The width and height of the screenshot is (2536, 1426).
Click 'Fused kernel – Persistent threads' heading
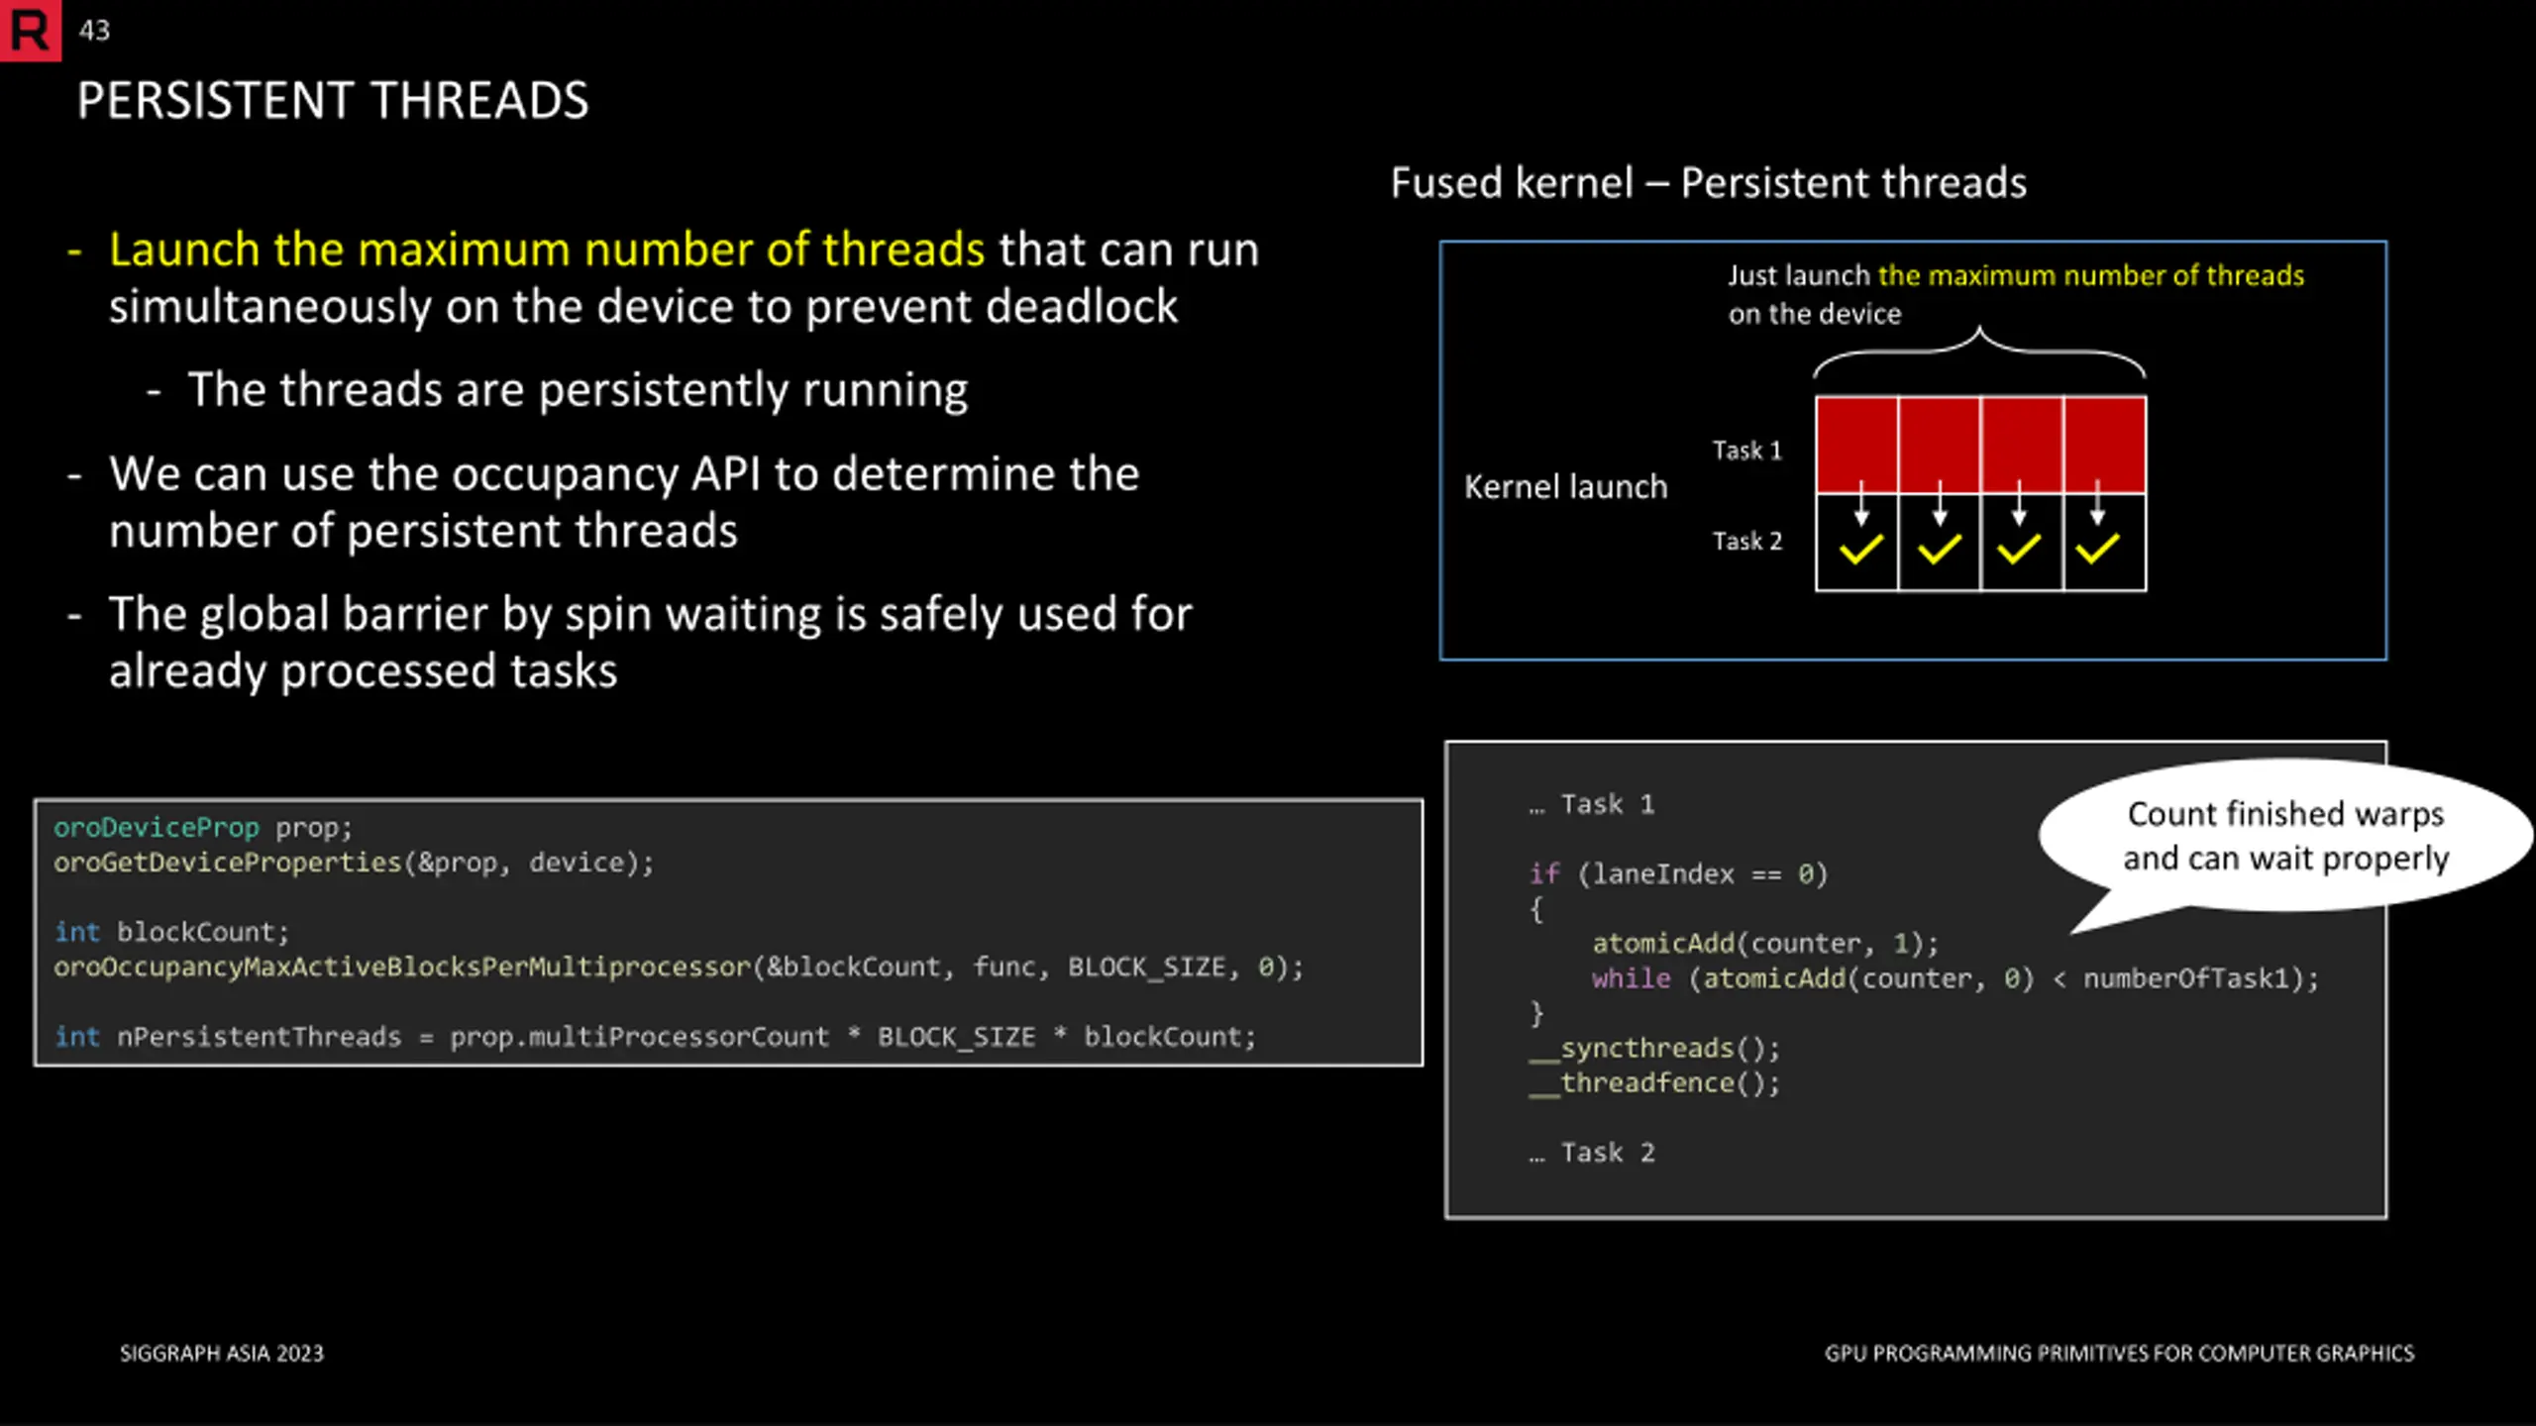click(x=1709, y=183)
